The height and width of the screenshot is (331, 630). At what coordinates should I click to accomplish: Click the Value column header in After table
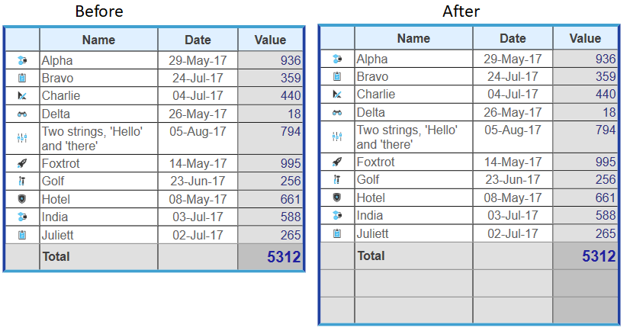(585, 38)
